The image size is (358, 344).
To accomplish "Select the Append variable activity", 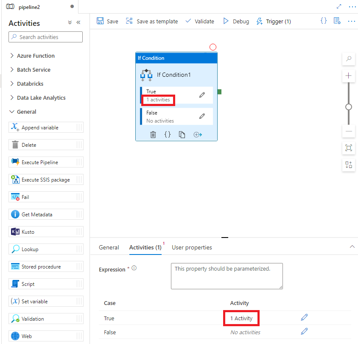I will click(46, 127).
